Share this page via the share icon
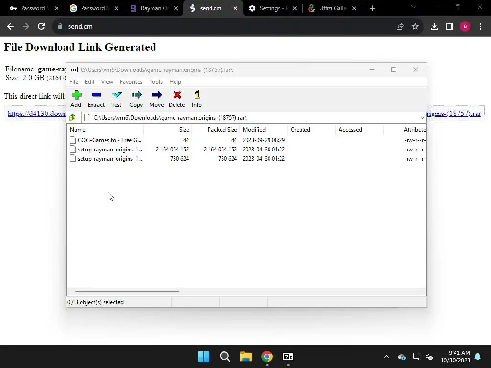Screen dimensions: 491x368 [400, 27]
